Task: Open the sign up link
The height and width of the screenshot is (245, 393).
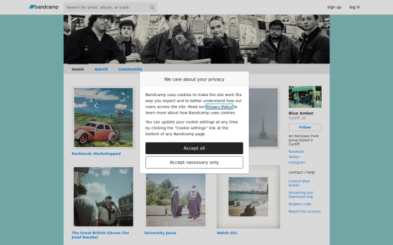Action: 334,7
